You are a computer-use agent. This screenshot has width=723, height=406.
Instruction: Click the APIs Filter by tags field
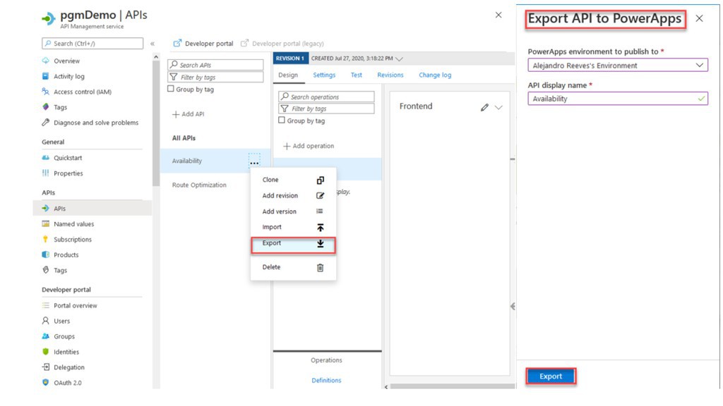[x=215, y=77]
